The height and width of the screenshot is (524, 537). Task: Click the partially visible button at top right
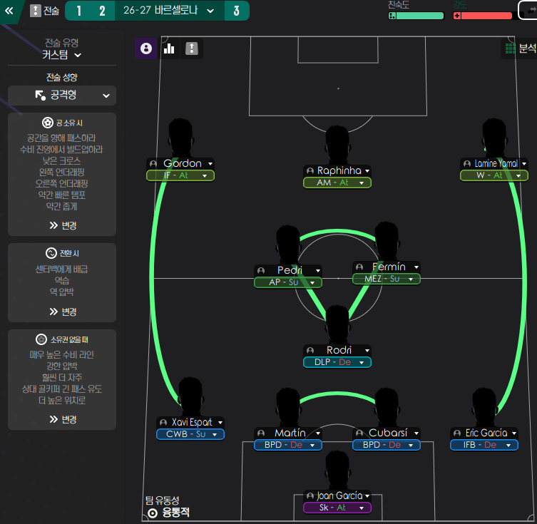(528, 10)
